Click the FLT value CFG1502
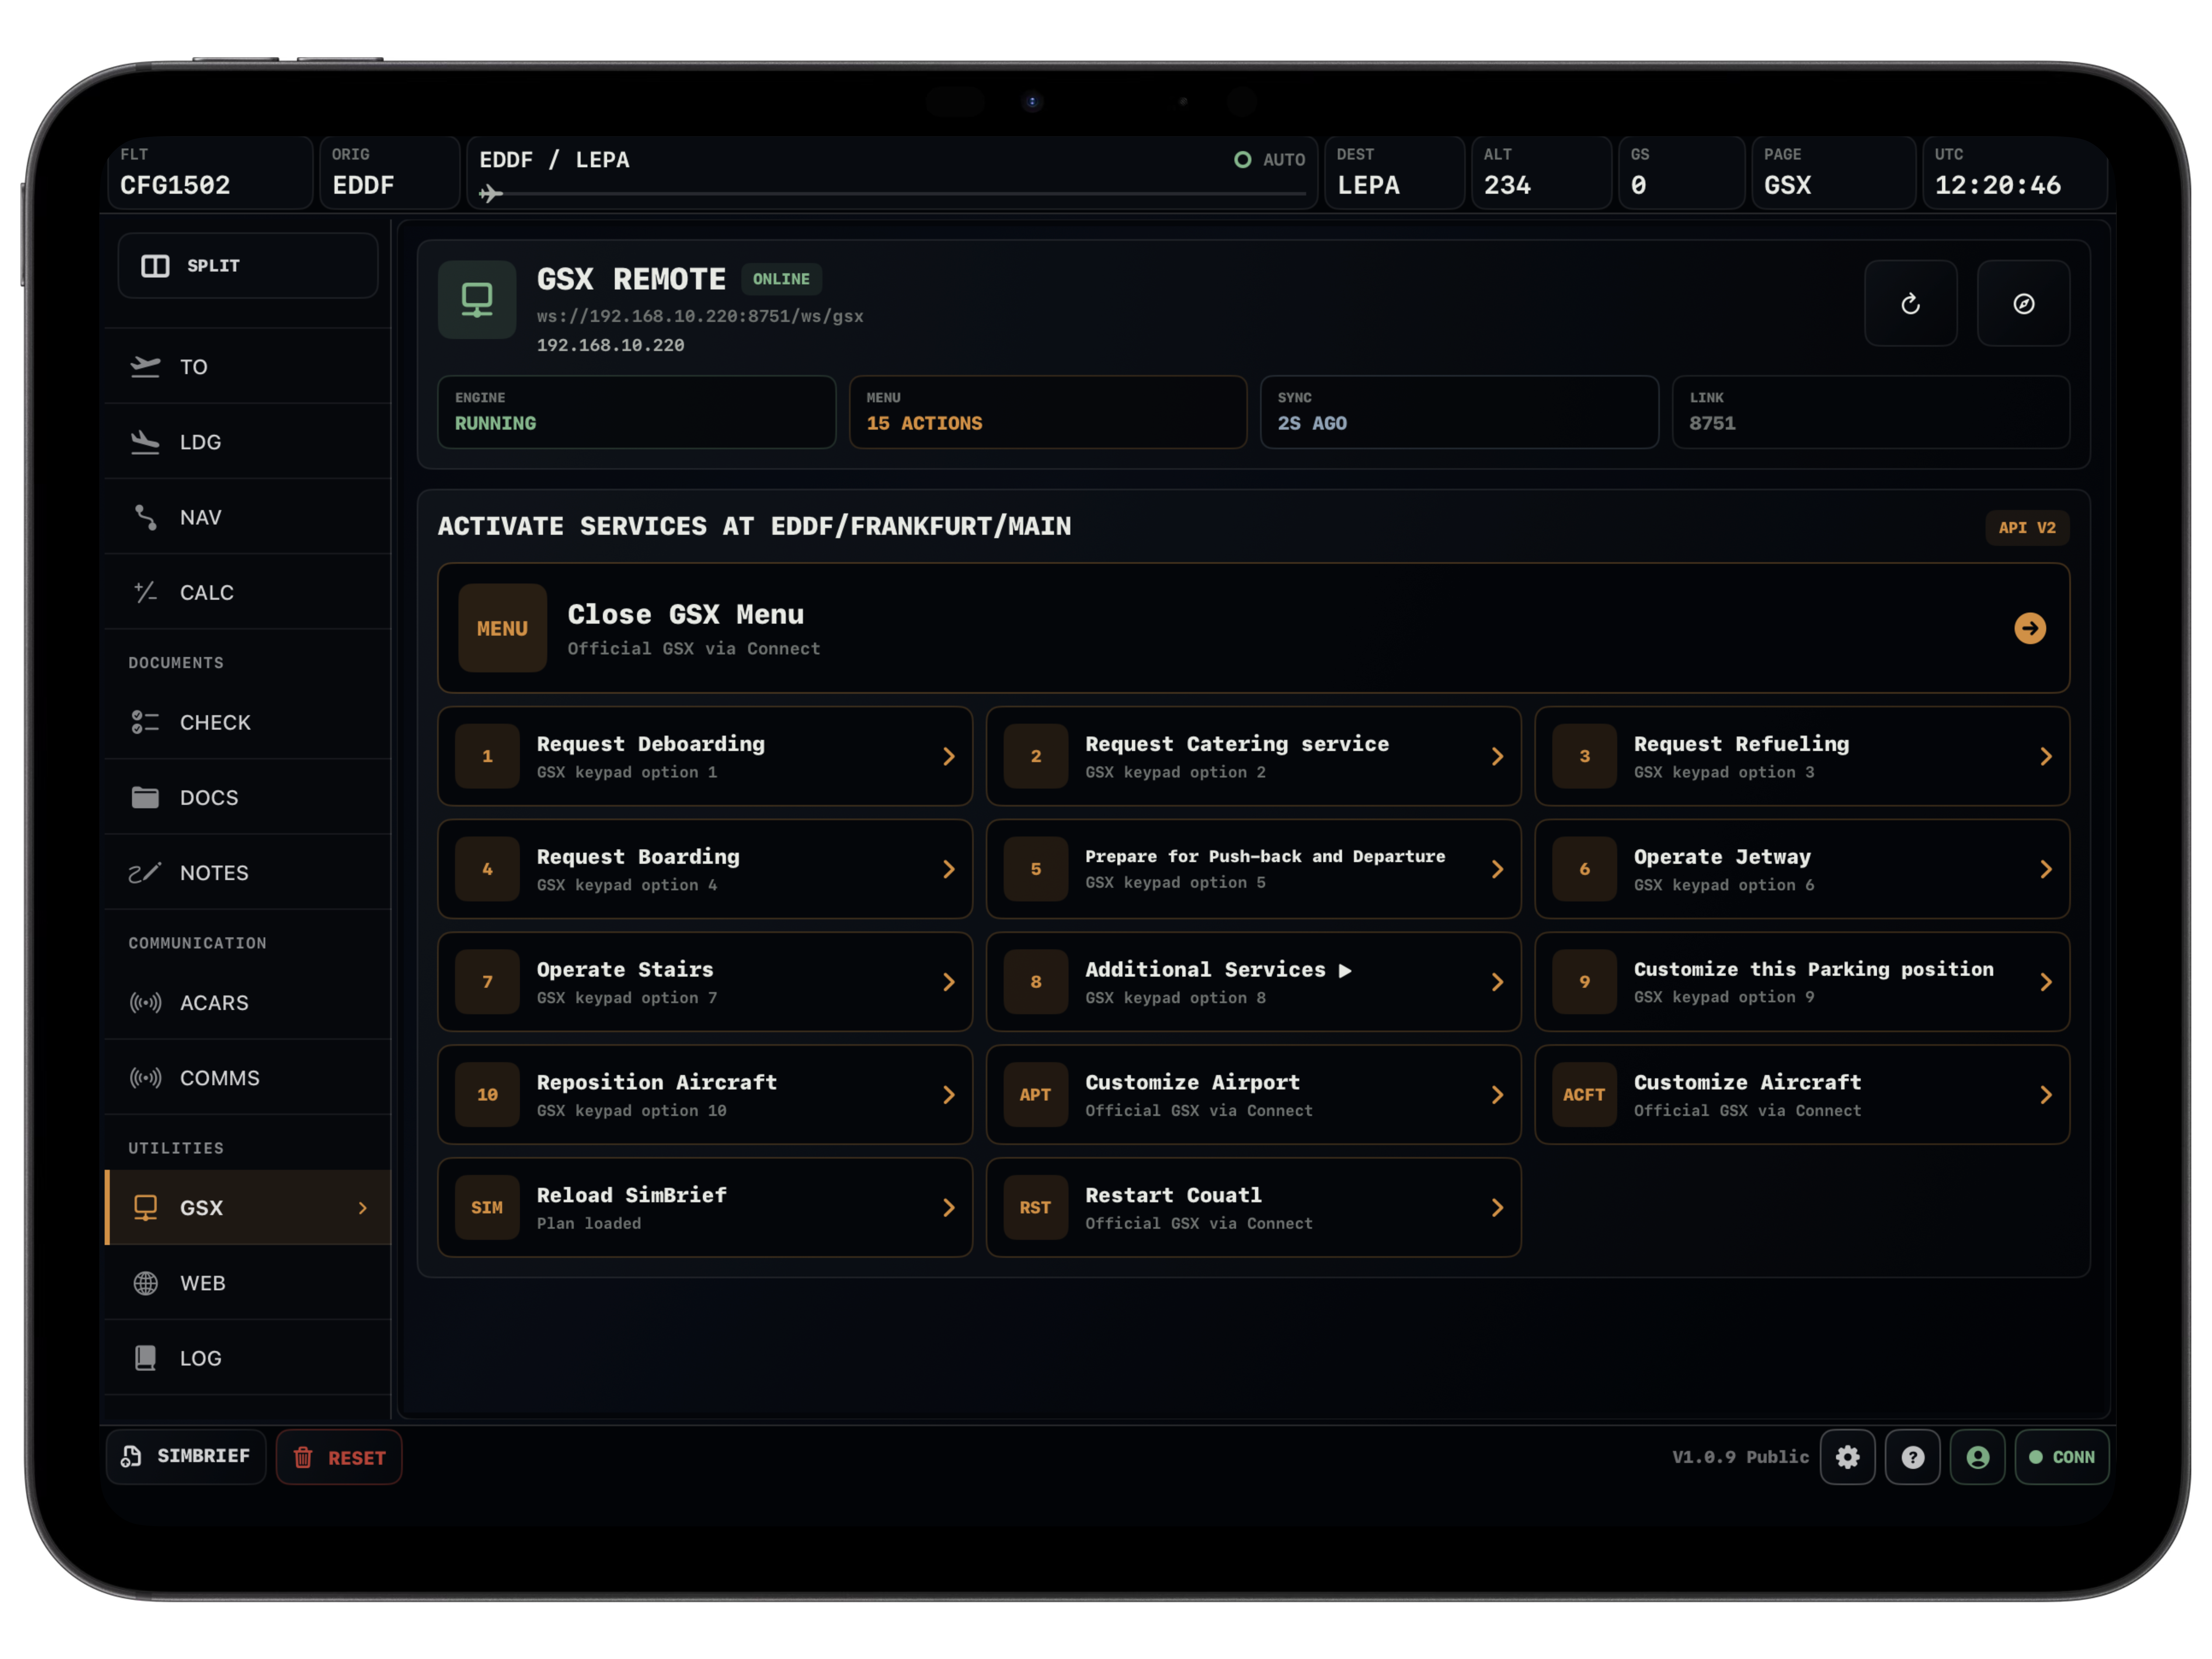This screenshot has height=1659, width=2212. 175,186
